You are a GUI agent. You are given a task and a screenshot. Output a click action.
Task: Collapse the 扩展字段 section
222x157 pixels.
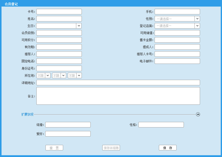[x=198, y=114]
